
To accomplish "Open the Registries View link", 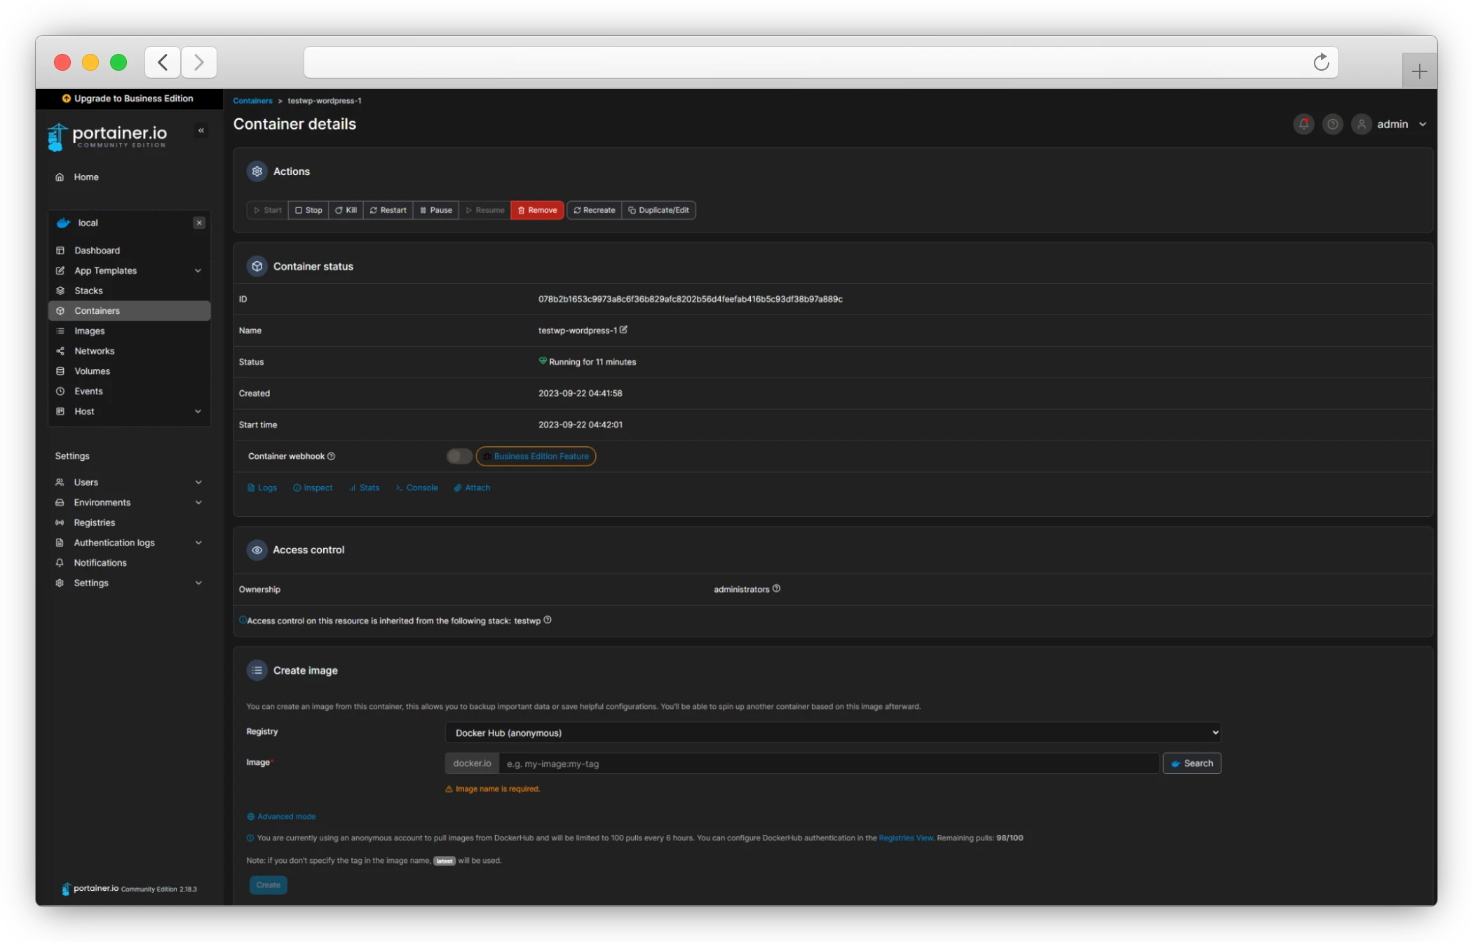I will click(905, 838).
